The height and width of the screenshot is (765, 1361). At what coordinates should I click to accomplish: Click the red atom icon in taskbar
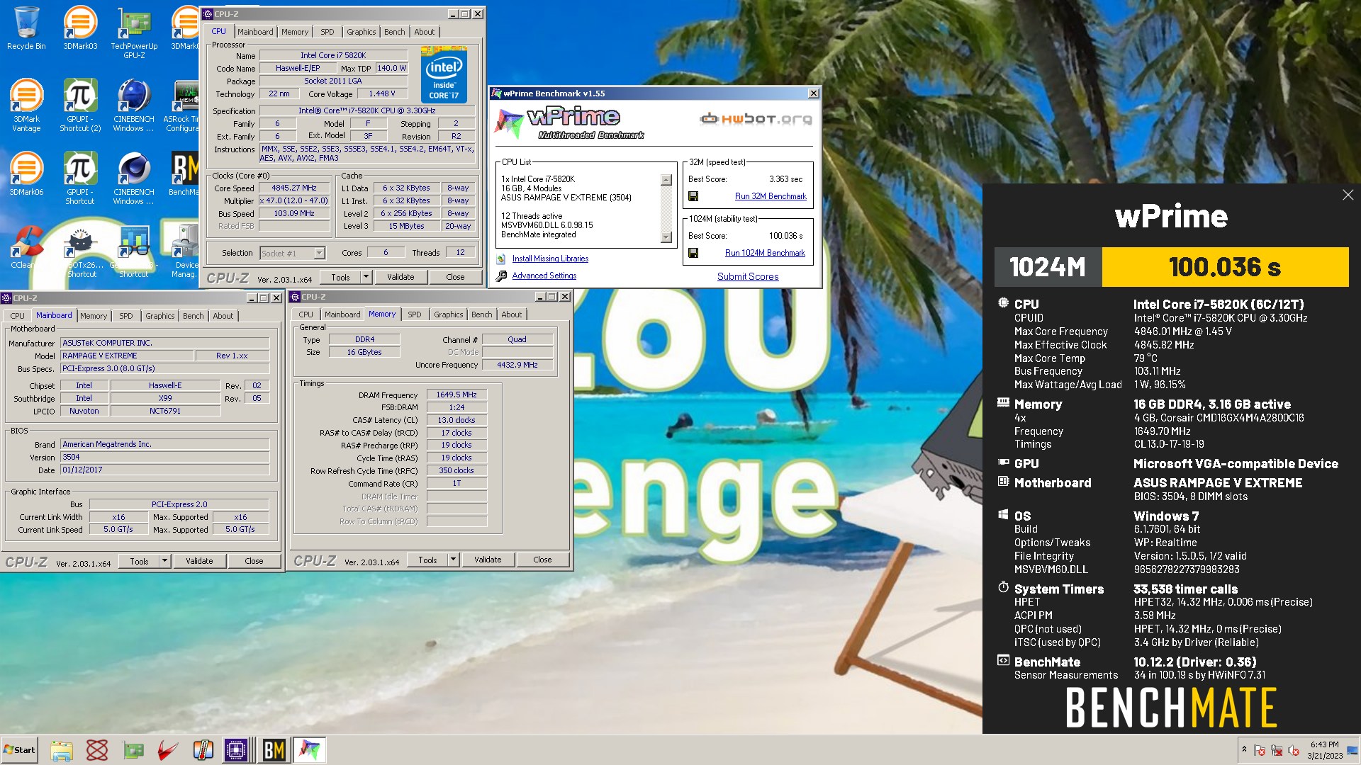coord(97,750)
